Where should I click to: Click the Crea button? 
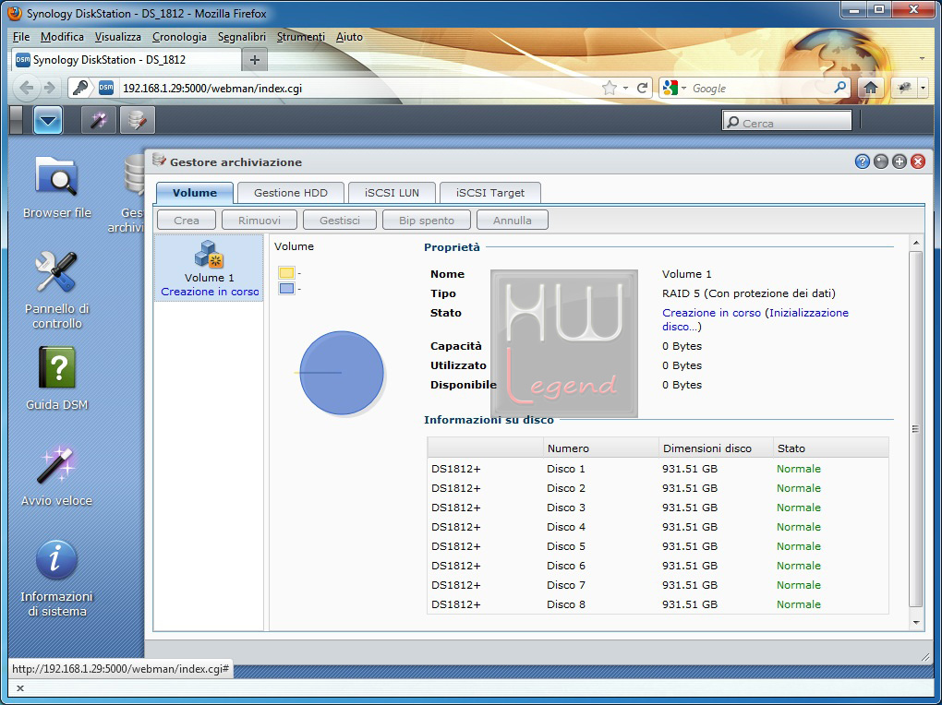pyautogui.click(x=187, y=220)
